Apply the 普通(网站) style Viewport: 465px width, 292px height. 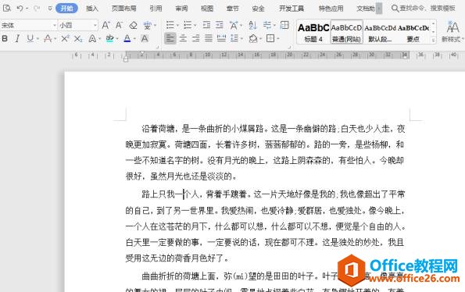point(346,32)
